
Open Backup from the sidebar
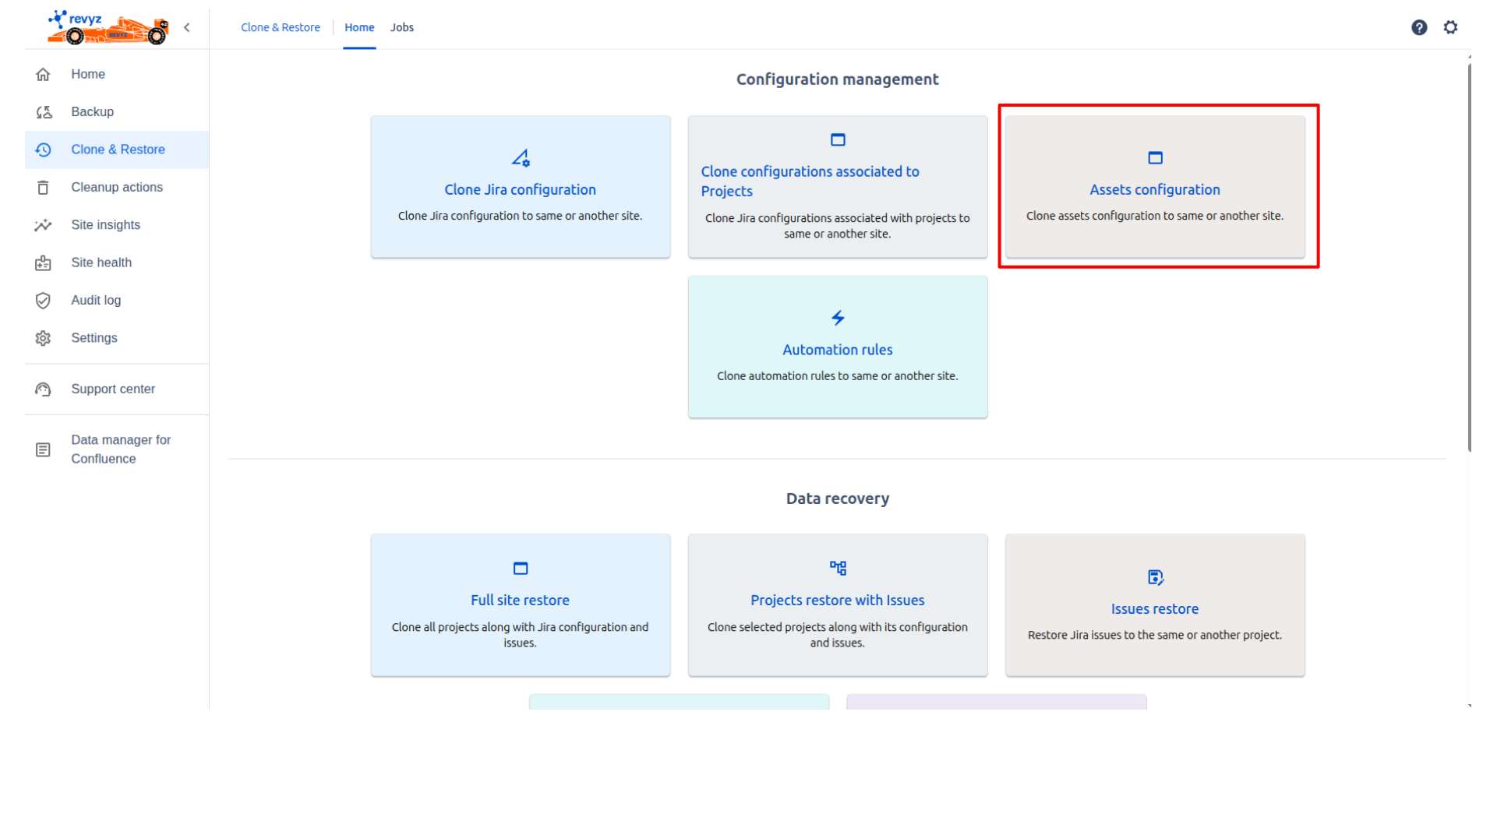(x=92, y=112)
